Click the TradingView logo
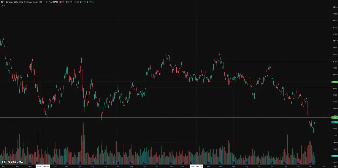Screen dimensions: 338x168 [x=12, y=162]
